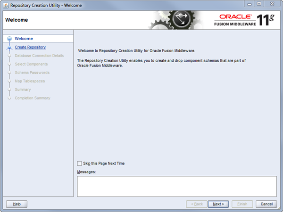This screenshot has width=283, height=212.
Task: Click the Oracle Fusion Middleware 11g logo
Action: (x=244, y=20)
